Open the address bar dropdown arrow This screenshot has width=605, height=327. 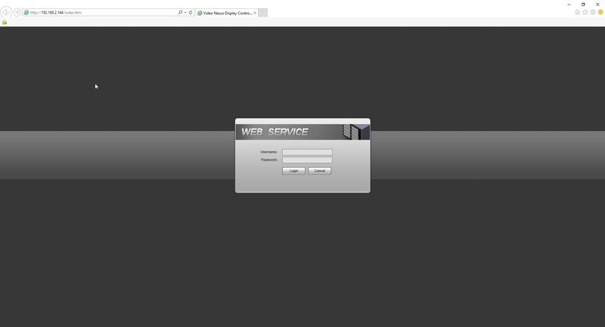click(185, 12)
